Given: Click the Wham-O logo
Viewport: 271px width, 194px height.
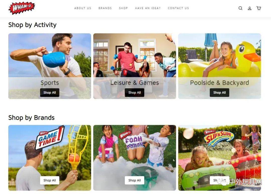Looking at the screenshot, I should coord(22,8).
